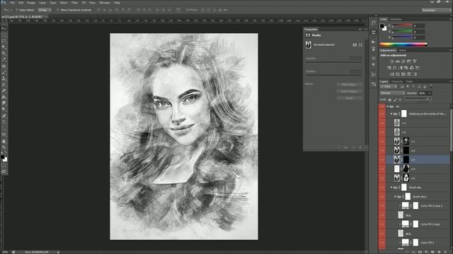
Task: Add an Invert adjustment layer
Action: click(x=392, y=74)
